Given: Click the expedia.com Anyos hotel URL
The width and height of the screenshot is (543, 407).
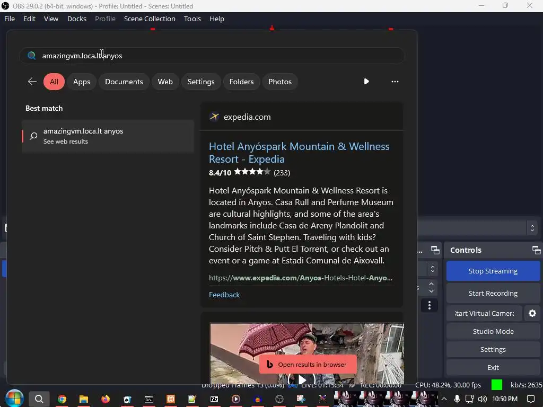Looking at the screenshot, I should tap(301, 278).
